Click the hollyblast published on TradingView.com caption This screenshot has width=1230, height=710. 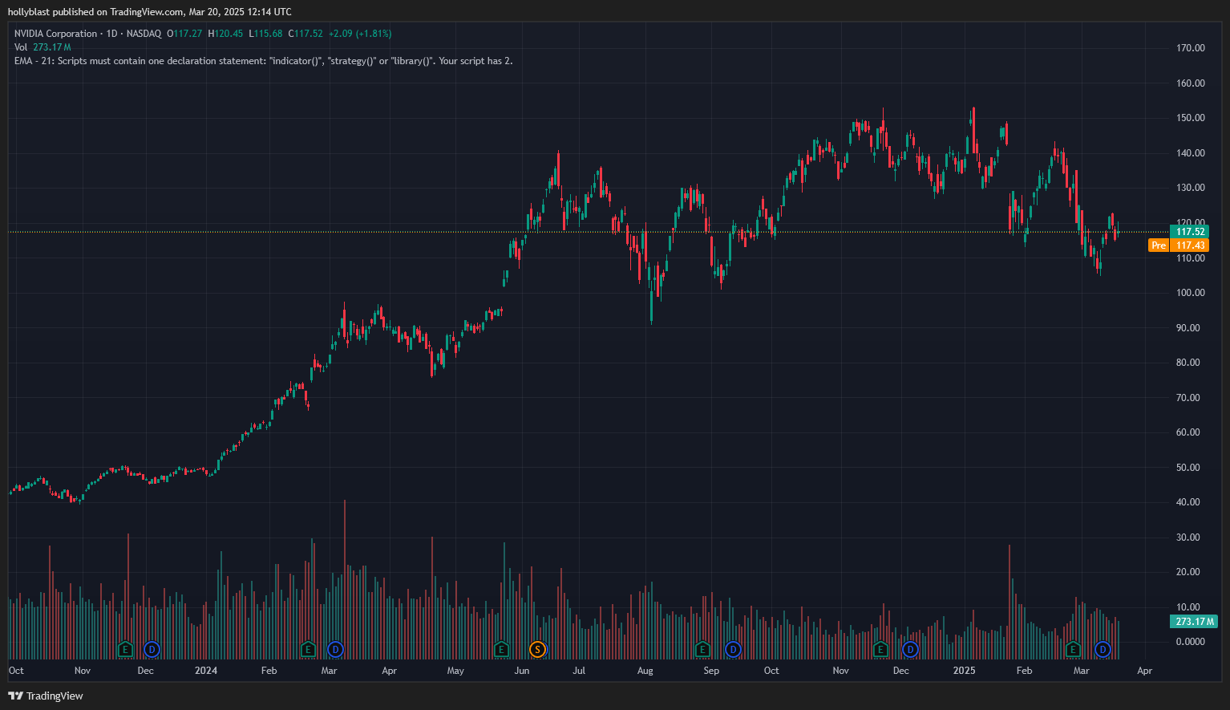(150, 12)
